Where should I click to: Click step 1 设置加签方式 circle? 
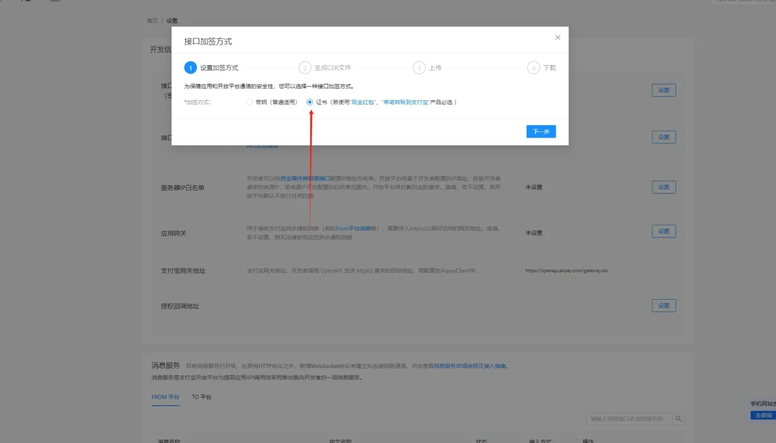(x=190, y=68)
